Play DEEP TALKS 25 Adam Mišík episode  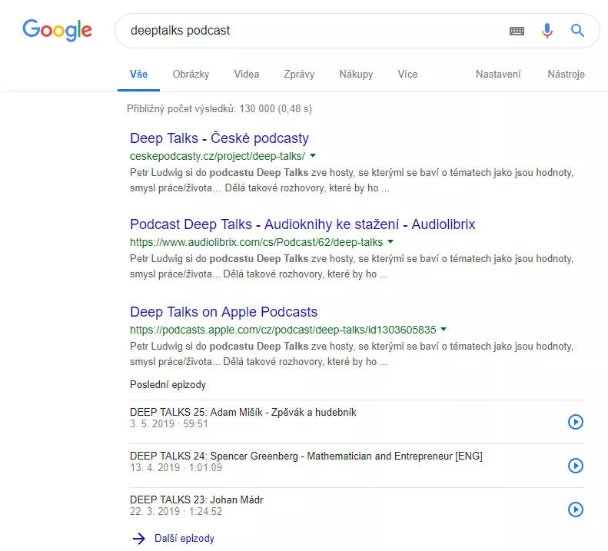point(576,422)
